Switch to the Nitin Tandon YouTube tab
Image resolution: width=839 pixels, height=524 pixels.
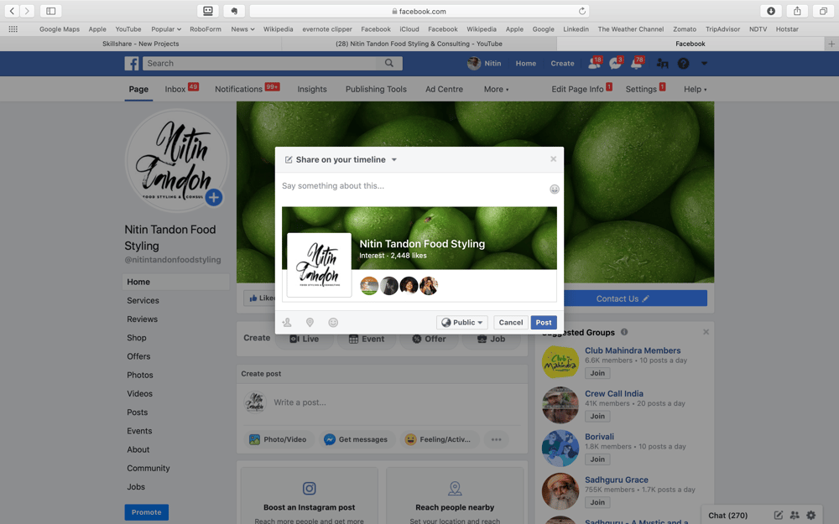point(419,44)
